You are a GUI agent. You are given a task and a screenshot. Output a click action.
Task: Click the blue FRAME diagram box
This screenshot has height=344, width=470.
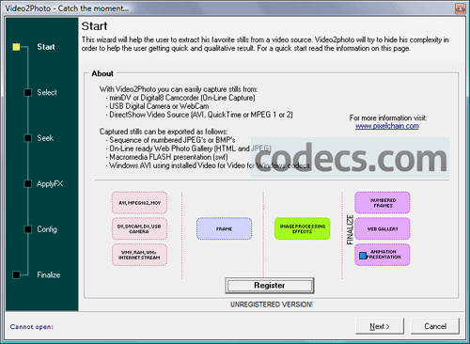pyautogui.click(x=224, y=228)
